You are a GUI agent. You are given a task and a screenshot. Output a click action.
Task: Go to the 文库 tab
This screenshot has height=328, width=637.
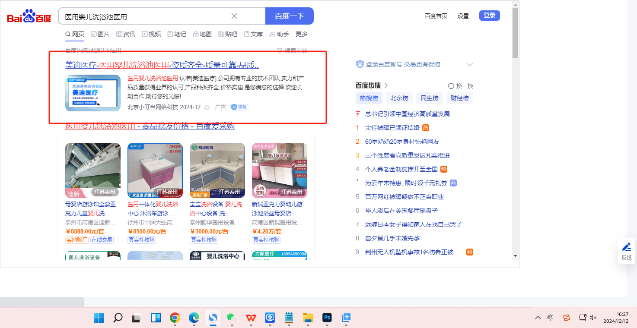point(253,34)
